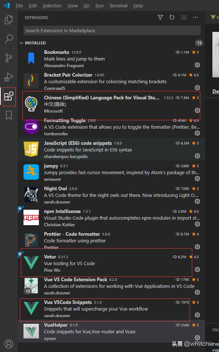Open the Help menu
219x352 pixels.
click(138, 5)
